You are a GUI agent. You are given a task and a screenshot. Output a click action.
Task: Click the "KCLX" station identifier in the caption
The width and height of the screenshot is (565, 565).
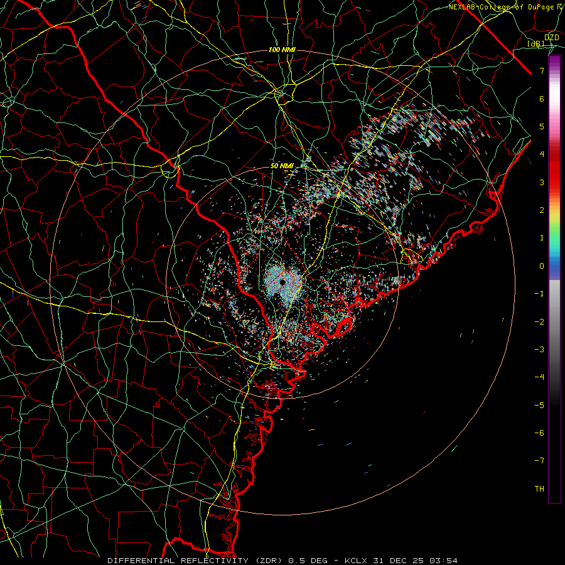point(356,561)
